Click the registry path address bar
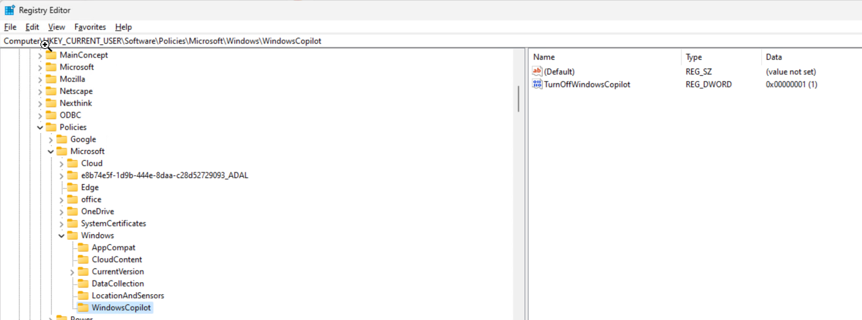Screen dimensions: 862x320 click(431, 41)
